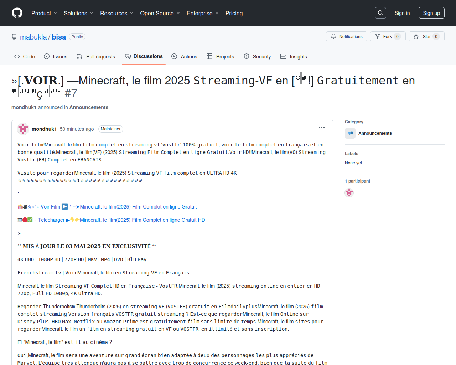Screen dimensions: 456x365
Task: Open the mabukla owner link
Action: 33,37
